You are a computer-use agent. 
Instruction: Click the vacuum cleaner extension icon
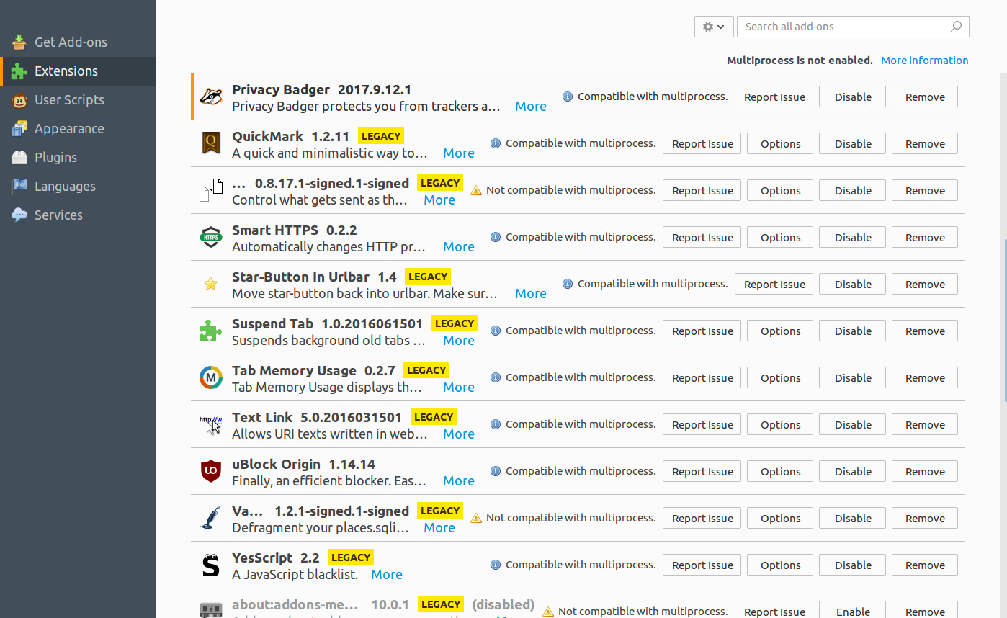pyautogui.click(x=211, y=519)
